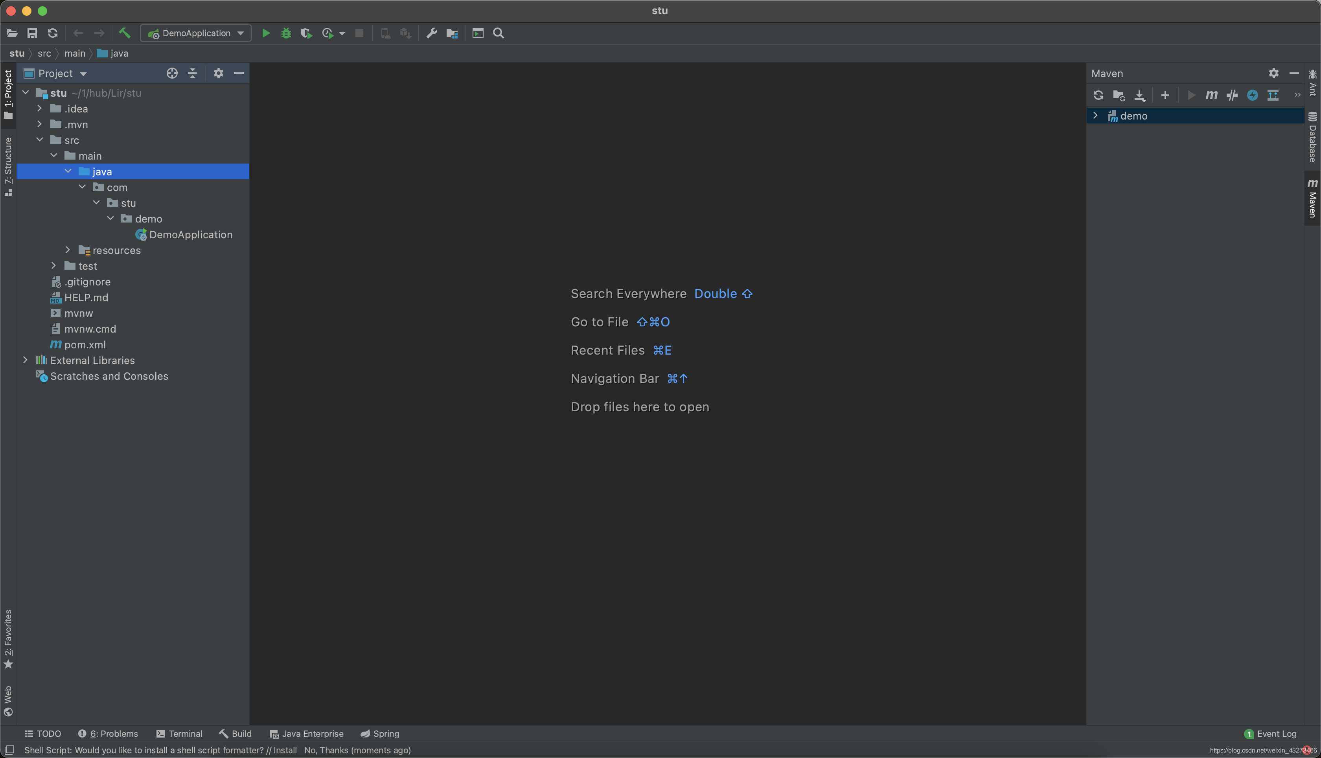The image size is (1321, 758).
Task: Open DemoApplication Java class file
Action: [191, 234]
